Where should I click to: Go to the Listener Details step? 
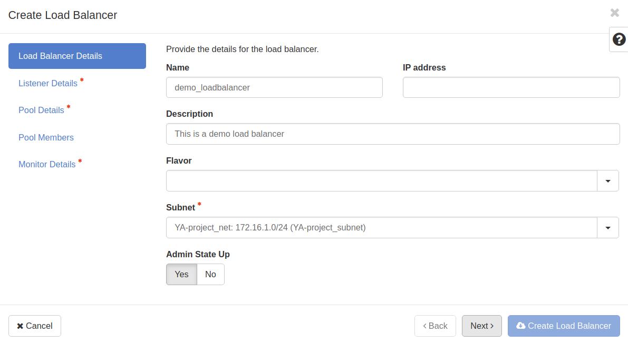click(48, 83)
